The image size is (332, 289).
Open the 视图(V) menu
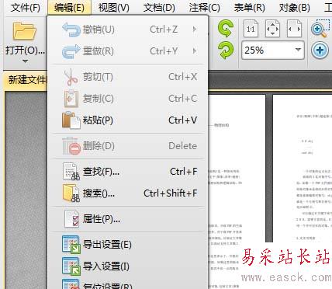pos(113,8)
